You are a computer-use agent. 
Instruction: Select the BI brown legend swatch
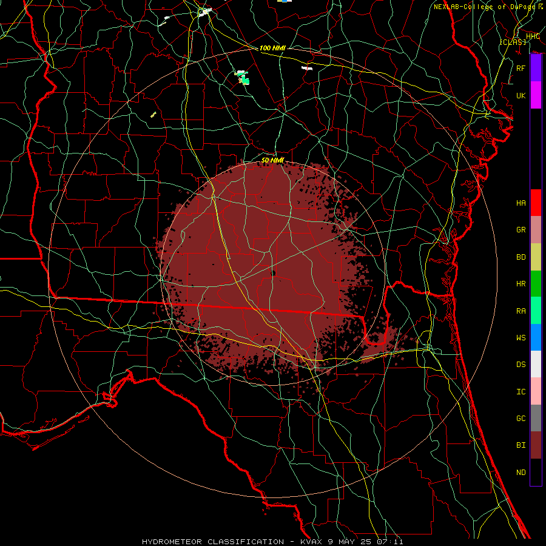click(536, 445)
